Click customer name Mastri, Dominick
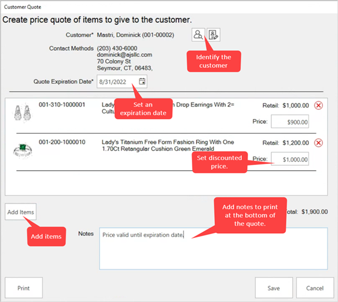The height and width of the screenshot is (302, 338). pyautogui.click(x=136, y=35)
